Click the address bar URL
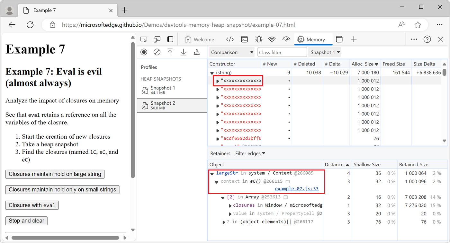The width and height of the screenshot is (450, 243). 178,25
